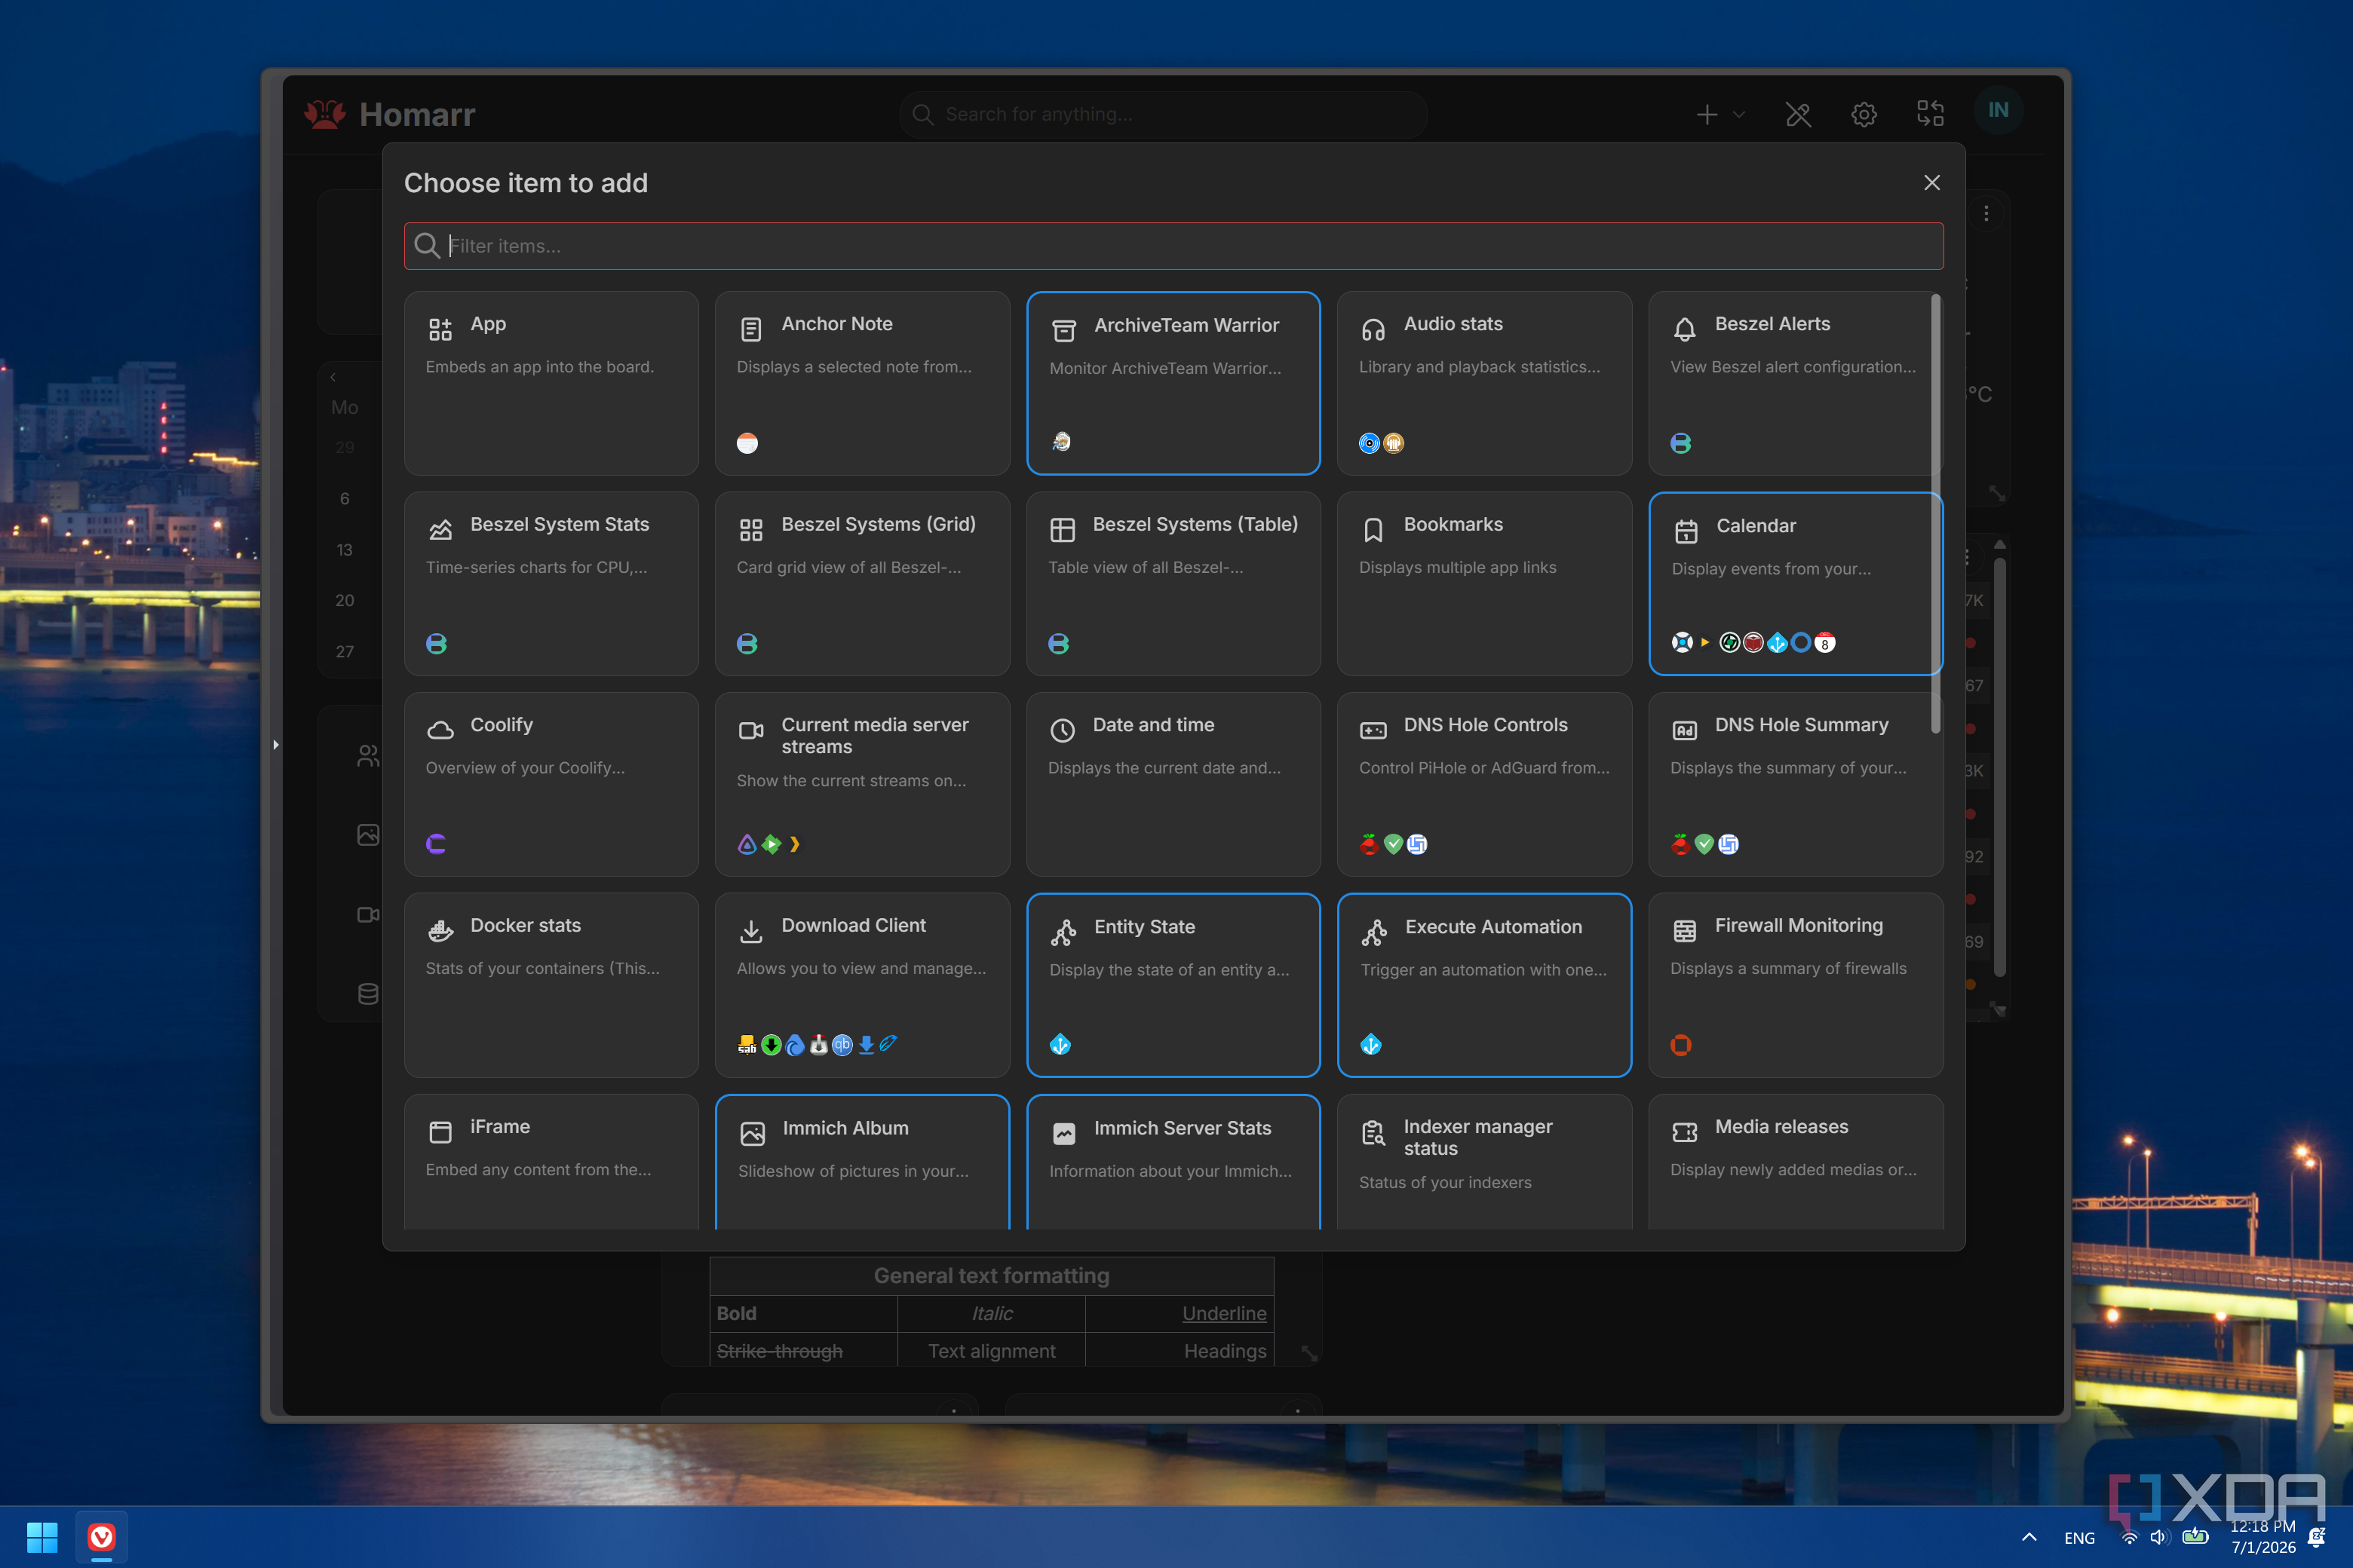Click the Immich Server Stats chart icon
This screenshot has height=1568, width=2353.
coord(1063,1133)
